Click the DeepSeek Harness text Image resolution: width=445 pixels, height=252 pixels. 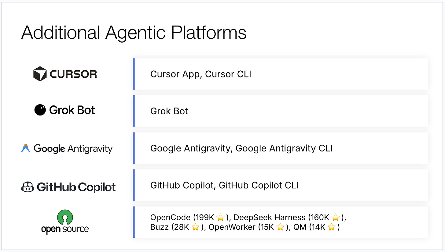point(269,218)
